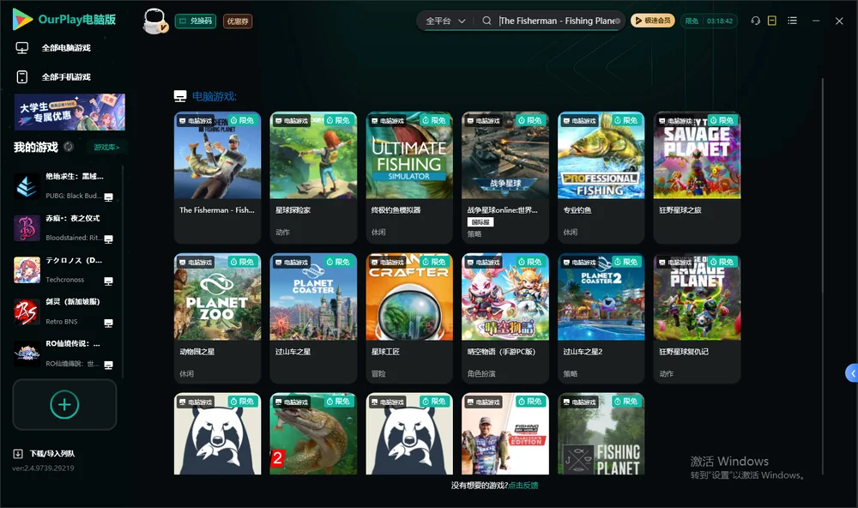
Task: Open the 游戏库 library link
Action: coord(106,148)
